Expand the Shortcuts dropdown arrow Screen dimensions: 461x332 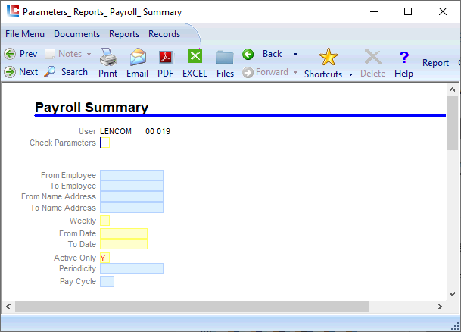click(x=350, y=74)
